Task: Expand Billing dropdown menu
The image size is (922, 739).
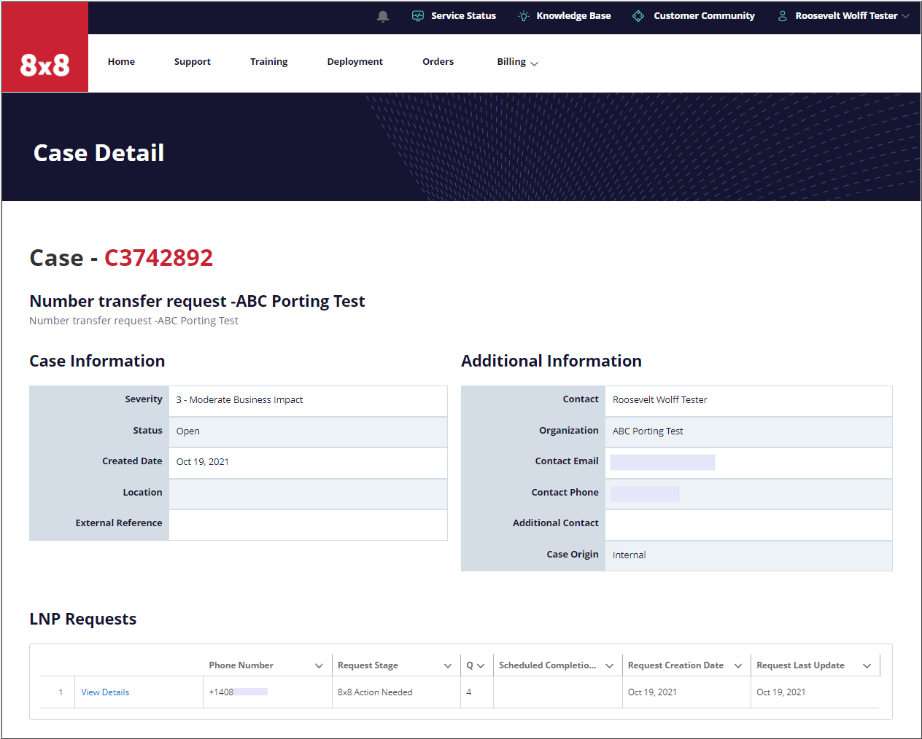Action: (517, 62)
